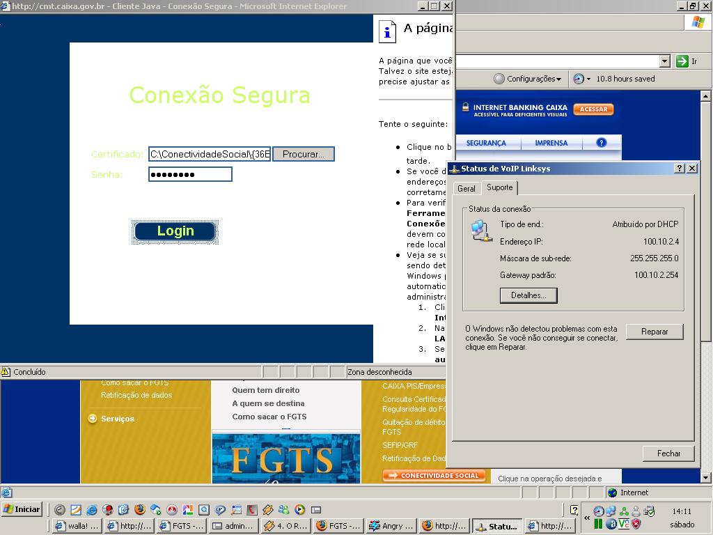Expand hidden tray icons with double chevron
713x535 pixels.
[587, 518]
